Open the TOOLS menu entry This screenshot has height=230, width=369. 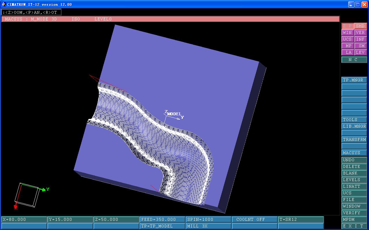pos(354,120)
